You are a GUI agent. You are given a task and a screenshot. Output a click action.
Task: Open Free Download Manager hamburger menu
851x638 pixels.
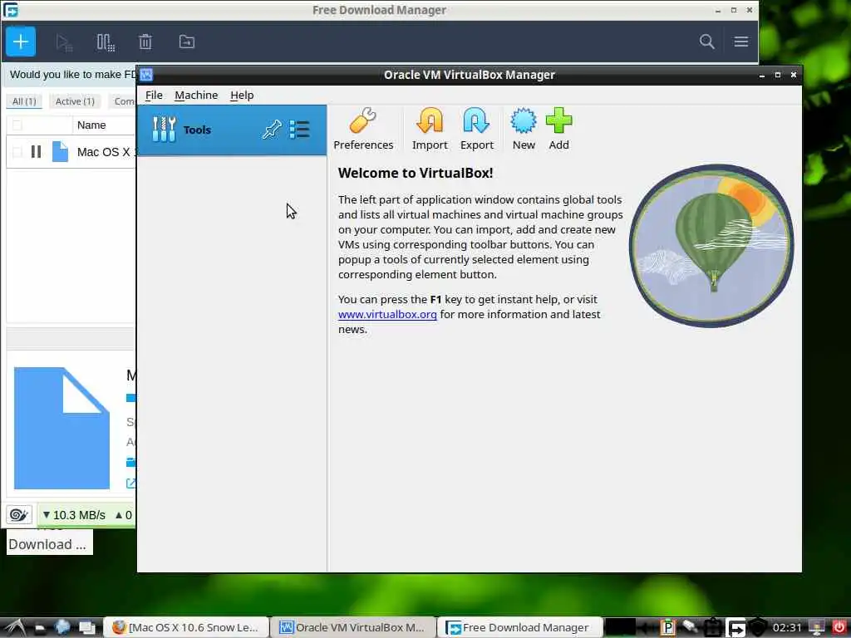pyautogui.click(x=740, y=42)
